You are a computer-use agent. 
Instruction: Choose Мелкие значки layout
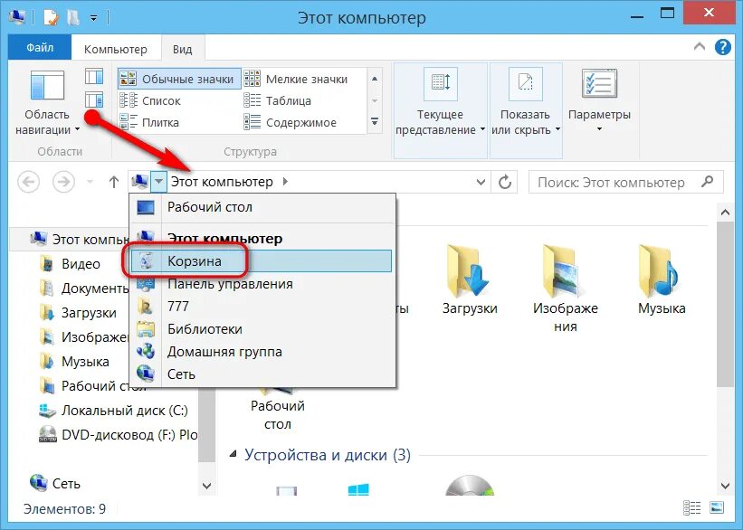coord(297,79)
